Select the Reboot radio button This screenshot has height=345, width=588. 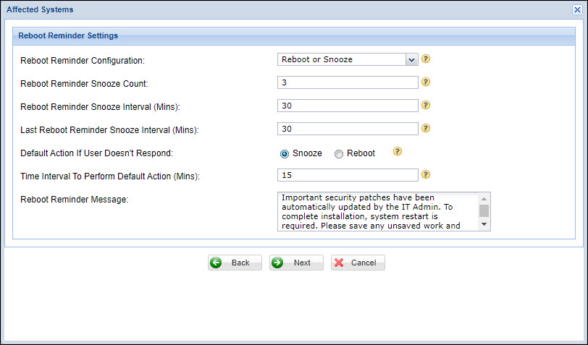pyautogui.click(x=339, y=153)
